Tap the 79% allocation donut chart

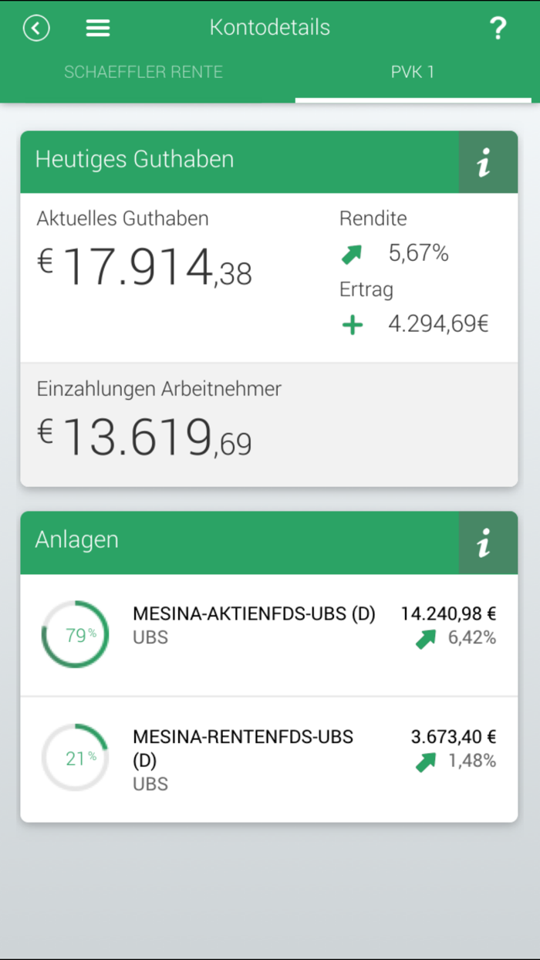pos(75,634)
